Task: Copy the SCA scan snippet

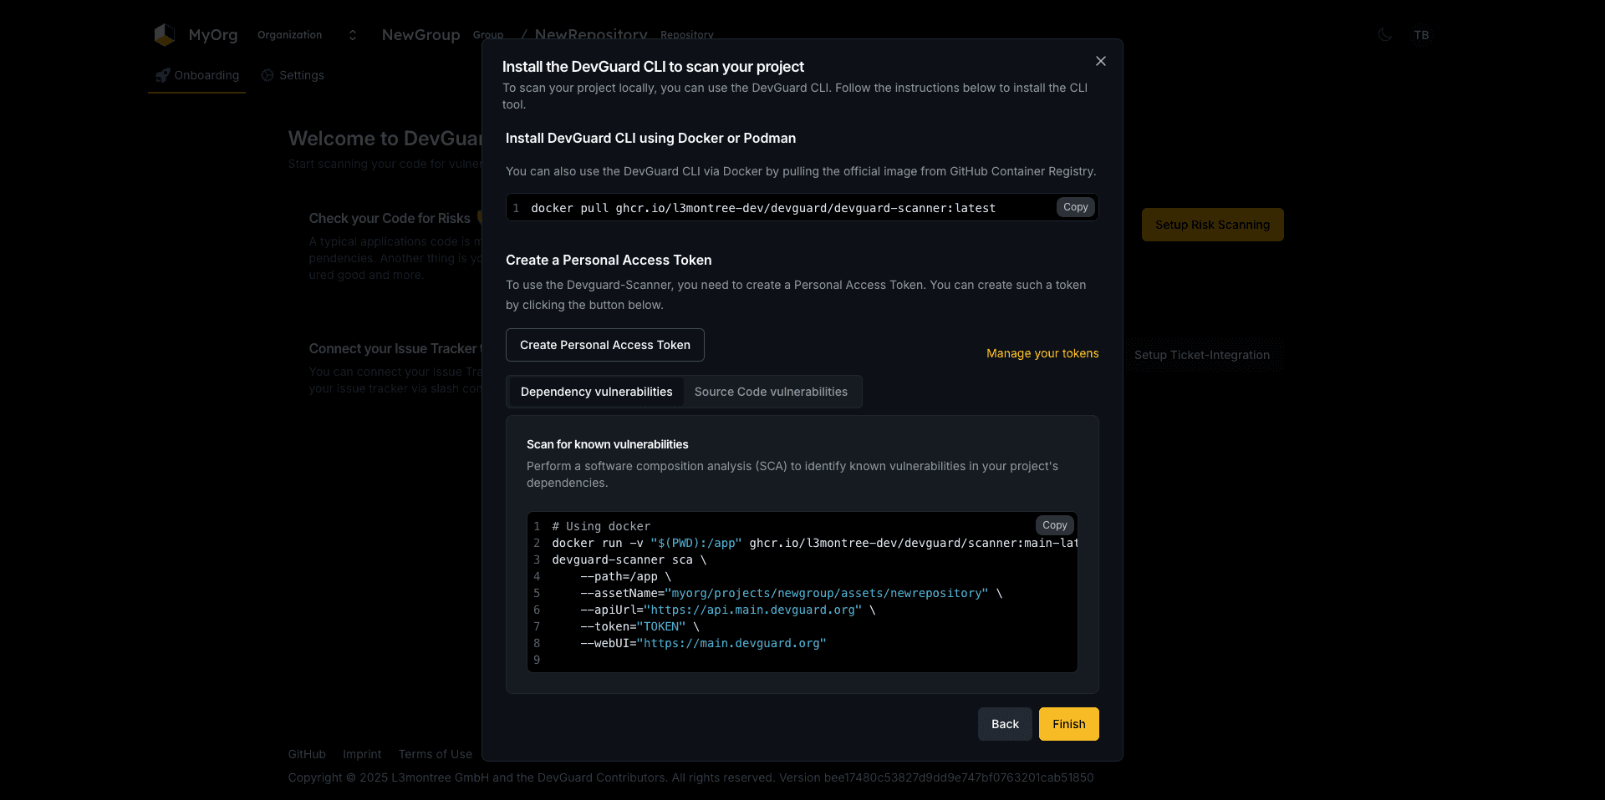Action: tap(1054, 525)
